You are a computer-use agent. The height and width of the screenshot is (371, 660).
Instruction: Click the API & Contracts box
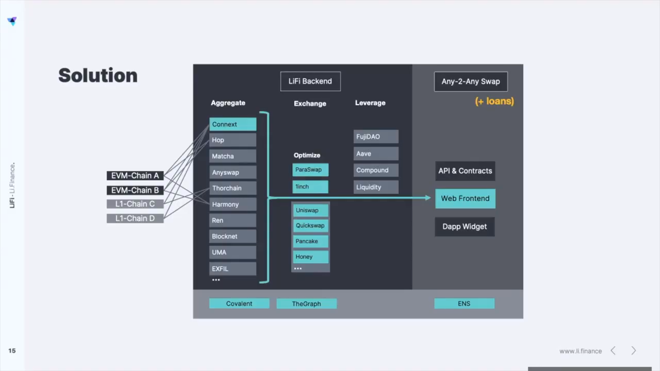465,171
